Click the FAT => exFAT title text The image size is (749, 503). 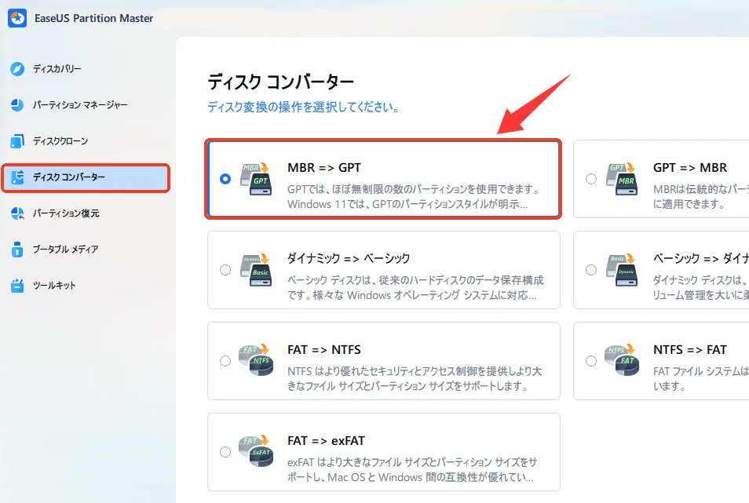pos(326,441)
